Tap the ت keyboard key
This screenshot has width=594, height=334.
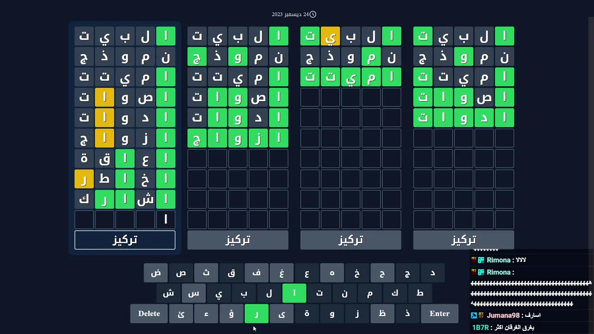(319, 293)
